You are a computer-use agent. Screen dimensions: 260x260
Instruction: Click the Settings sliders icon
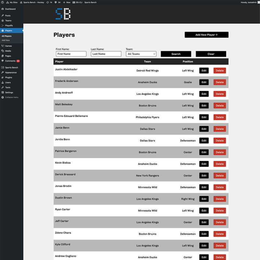(x=3, y=92)
